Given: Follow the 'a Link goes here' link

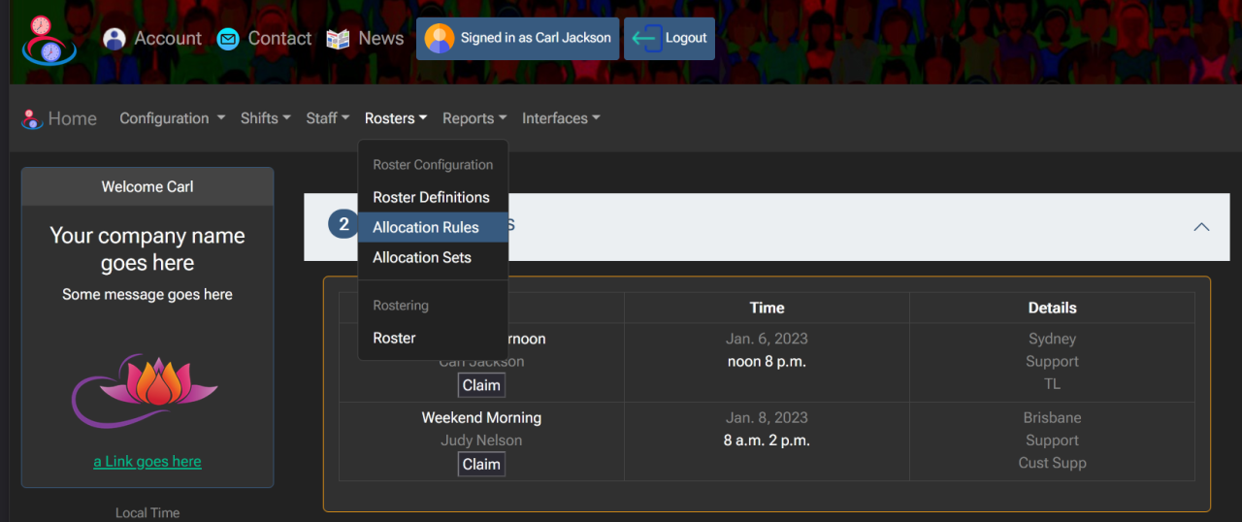Looking at the screenshot, I should point(147,462).
